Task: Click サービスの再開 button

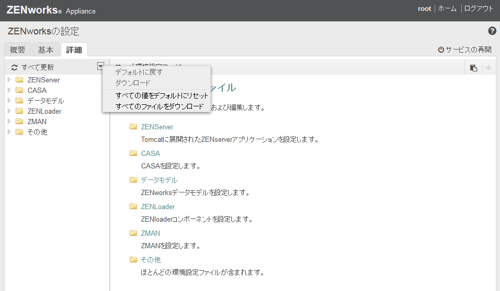Action: tap(465, 50)
